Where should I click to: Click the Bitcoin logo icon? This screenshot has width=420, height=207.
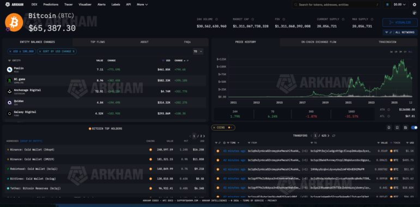(14, 22)
